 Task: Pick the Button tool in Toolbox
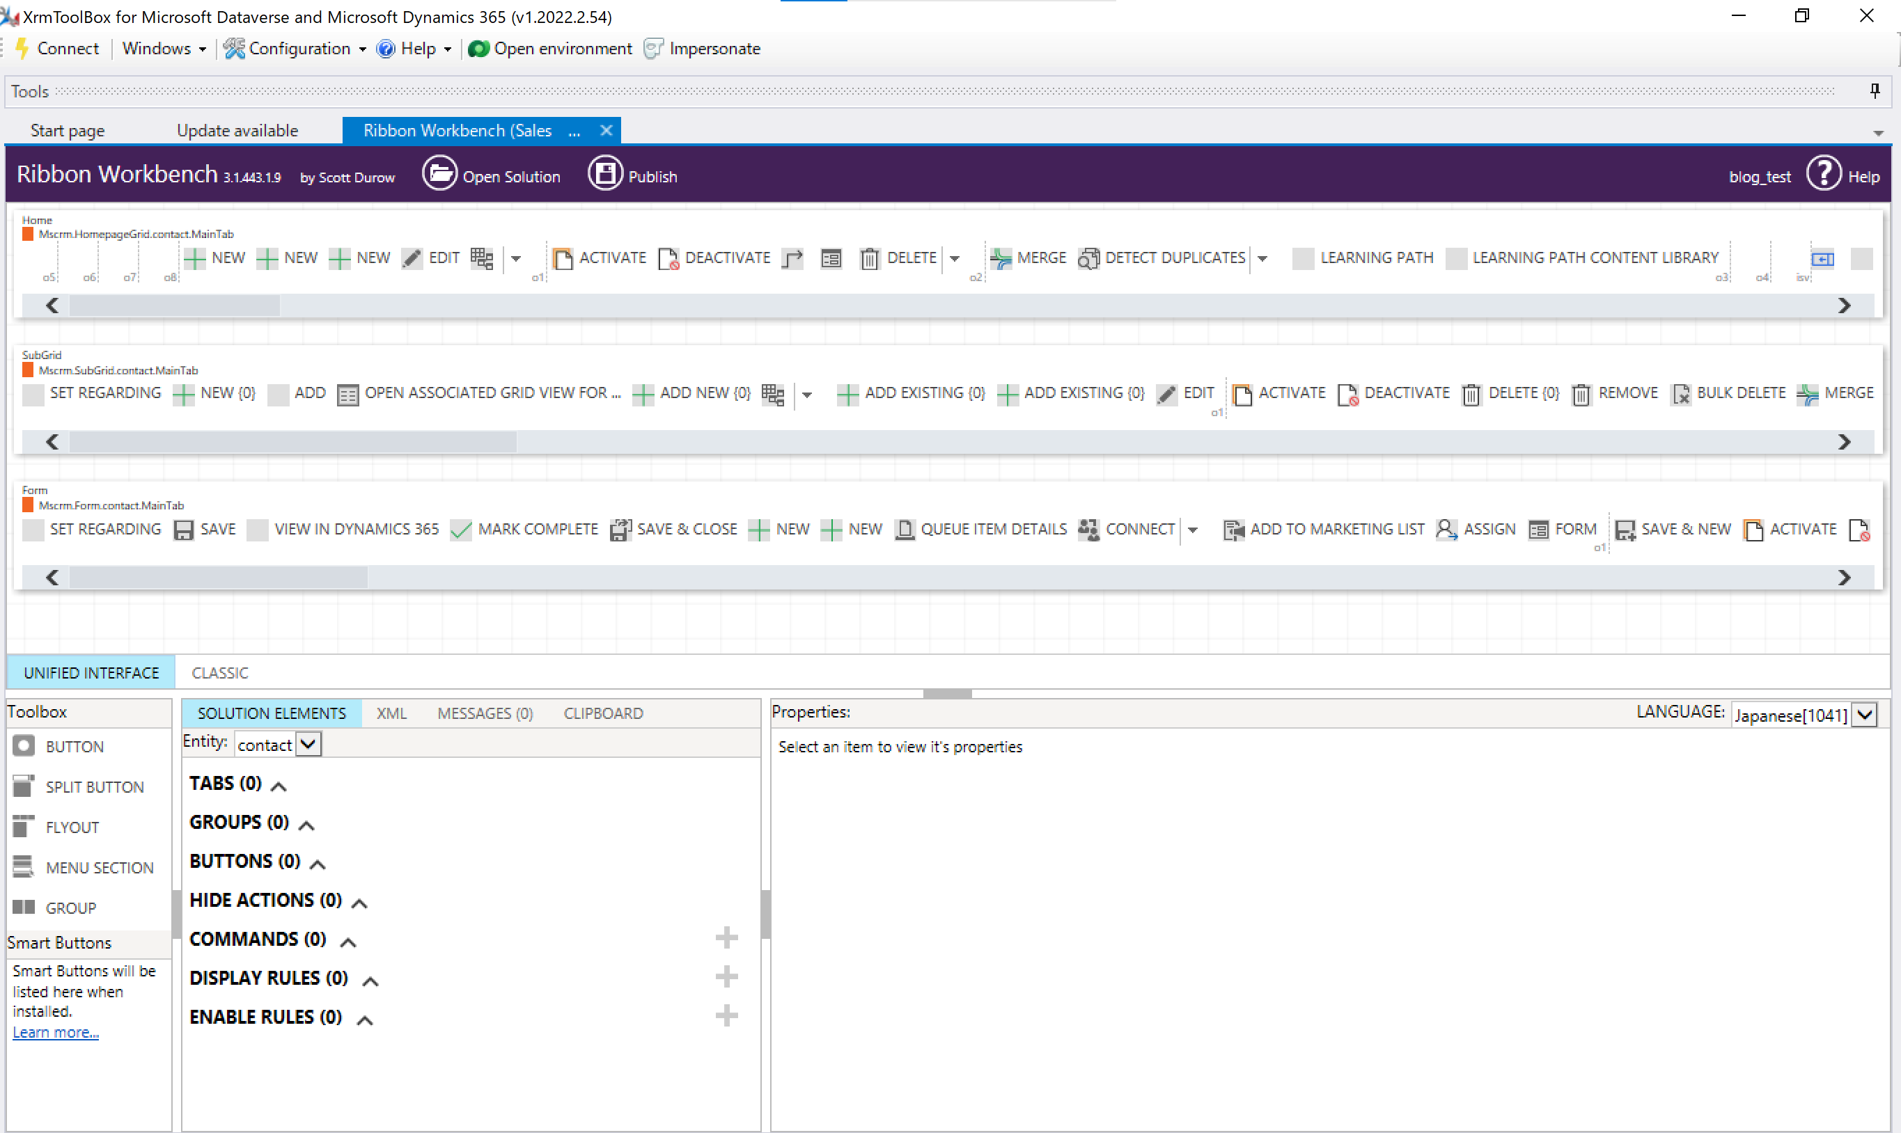pos(58,747)
